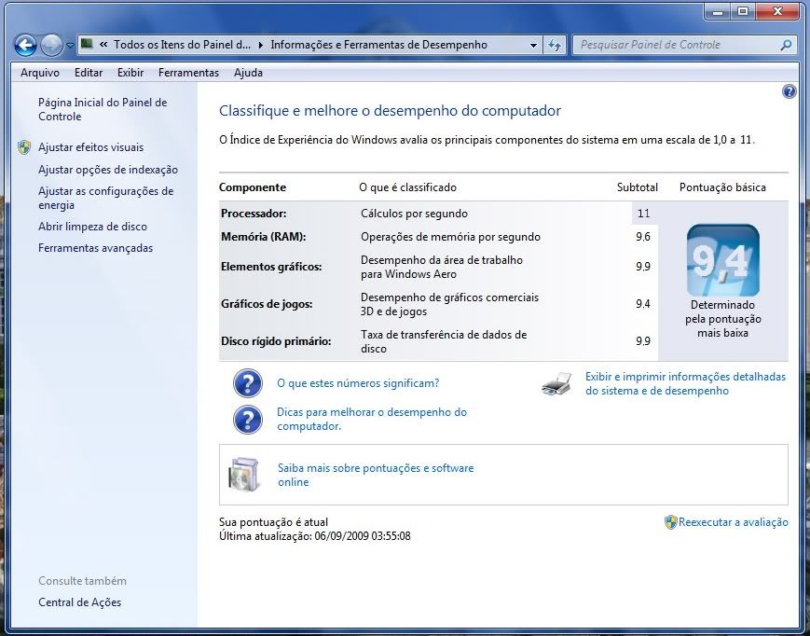Select the Memória (RAM) row label
Image resolution: width=810 pixels, height=636 pixels.
(264, 237)
